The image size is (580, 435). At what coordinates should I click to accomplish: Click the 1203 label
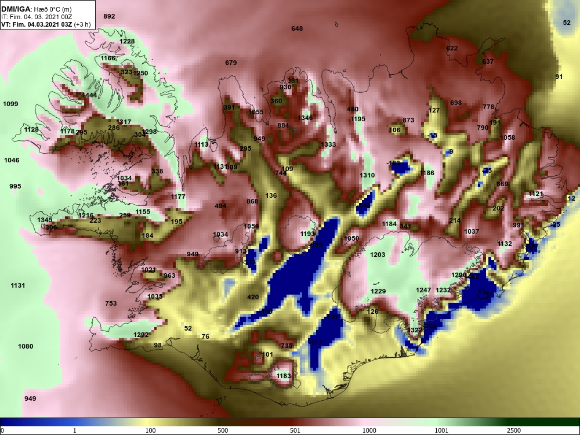pyautogui.click(x=378, y=255)
